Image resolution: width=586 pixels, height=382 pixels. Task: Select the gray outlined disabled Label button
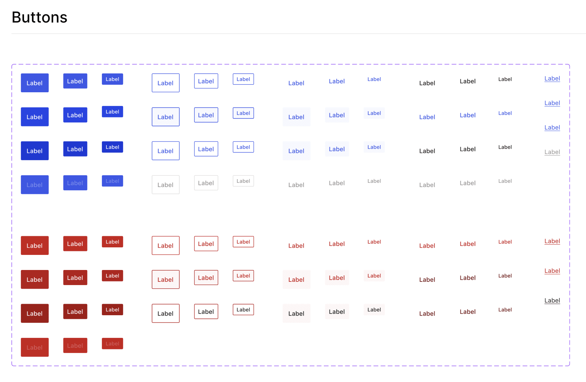(165, 185)
